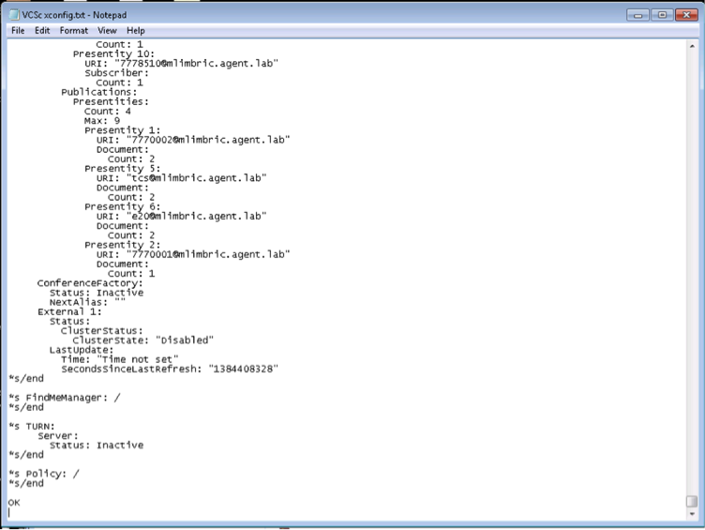Image resolution: width=705 pixels, height=530 pixels.
Task: Click the Notepad icon in title bar
Action: 14,15
